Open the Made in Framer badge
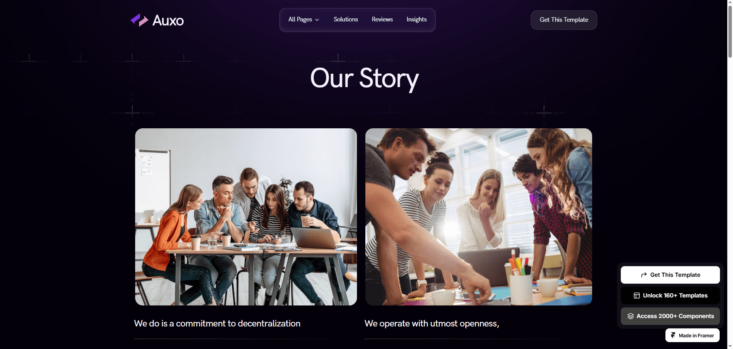This screenshot has height=349, width=733. click(x=693, y=335)
